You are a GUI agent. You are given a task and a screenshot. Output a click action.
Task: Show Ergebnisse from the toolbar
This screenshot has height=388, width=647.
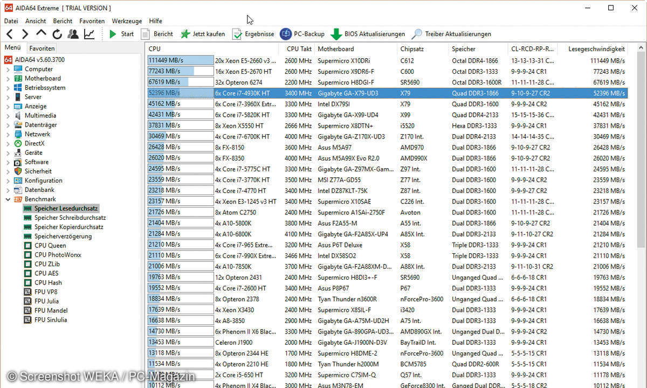[x=253, y=34]
